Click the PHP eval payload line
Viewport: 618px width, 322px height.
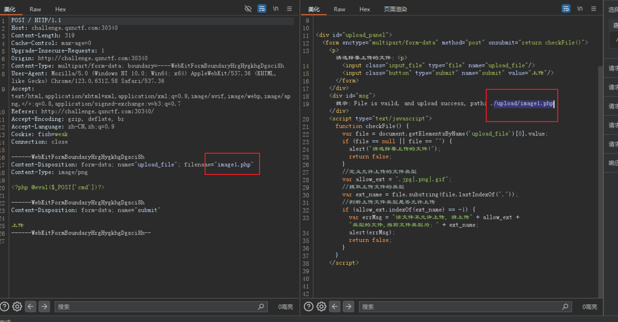click(x=58, y=187)
